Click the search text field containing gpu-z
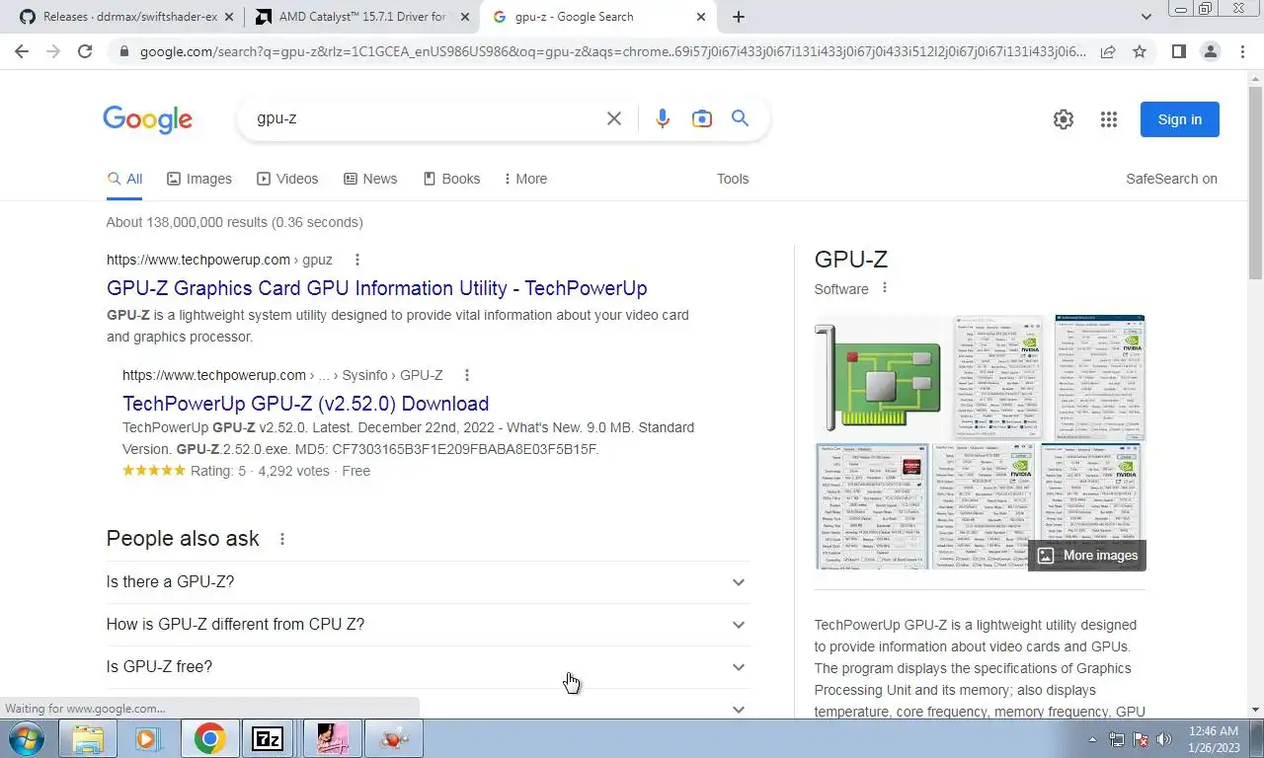Screen dimensions: 1264x758 (425, 118)
